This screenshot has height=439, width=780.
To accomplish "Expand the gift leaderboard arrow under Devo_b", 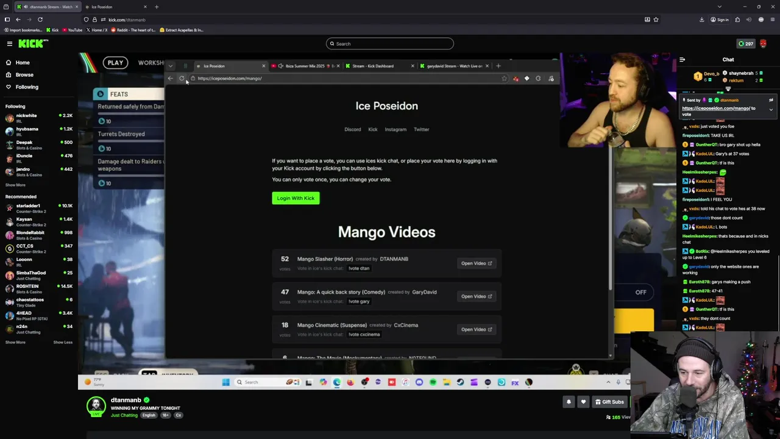I will pyautogui.click(x=728, y=89).
